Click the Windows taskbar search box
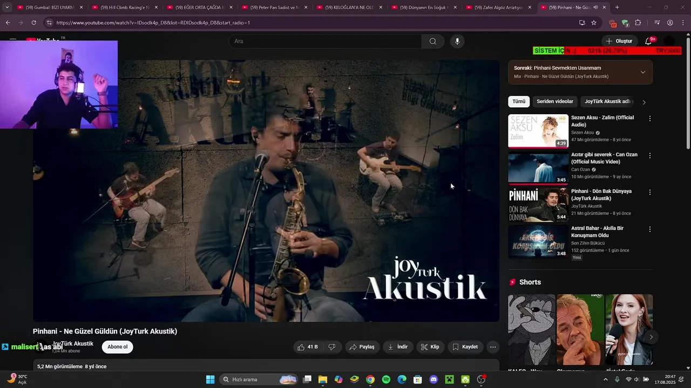Image resolution: width=691 pixels, height=388 pixels. coord(260,379)
